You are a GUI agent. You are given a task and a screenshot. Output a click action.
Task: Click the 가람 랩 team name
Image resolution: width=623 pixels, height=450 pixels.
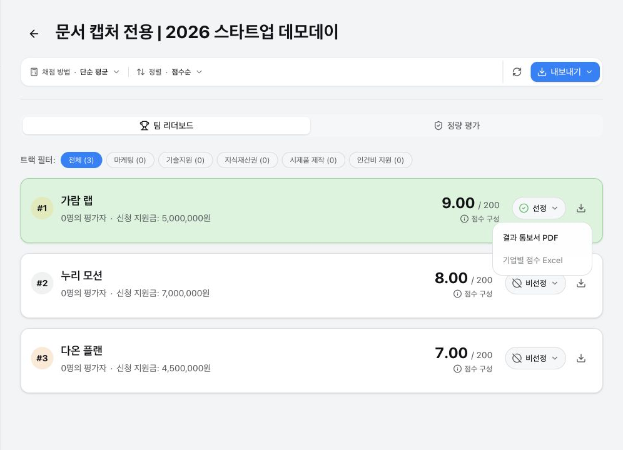click(x=77, y=201)
